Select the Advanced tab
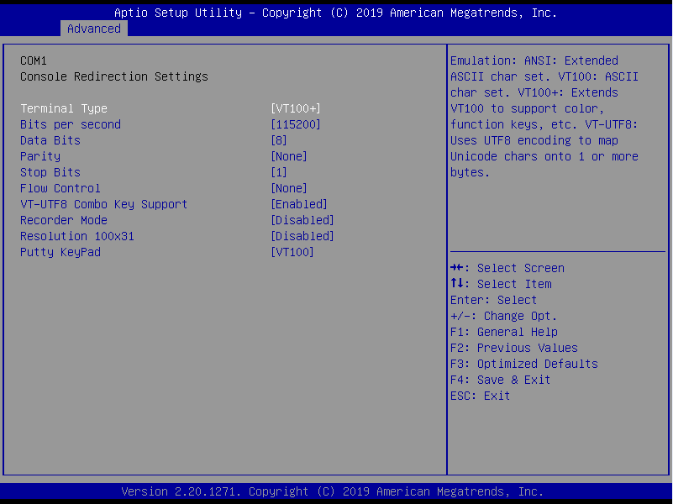The height and width of the screenshot is (504, 673). tap(94, 29)
